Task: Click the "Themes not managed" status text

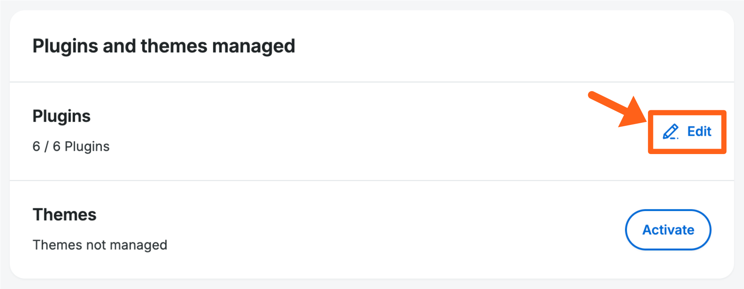Action: click(x=100, y=245)
